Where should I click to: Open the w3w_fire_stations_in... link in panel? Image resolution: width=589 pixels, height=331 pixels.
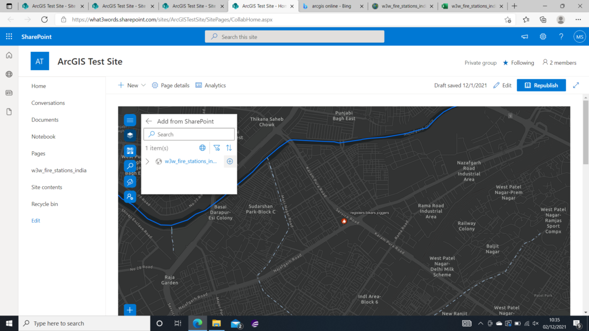tap(191, 161)
